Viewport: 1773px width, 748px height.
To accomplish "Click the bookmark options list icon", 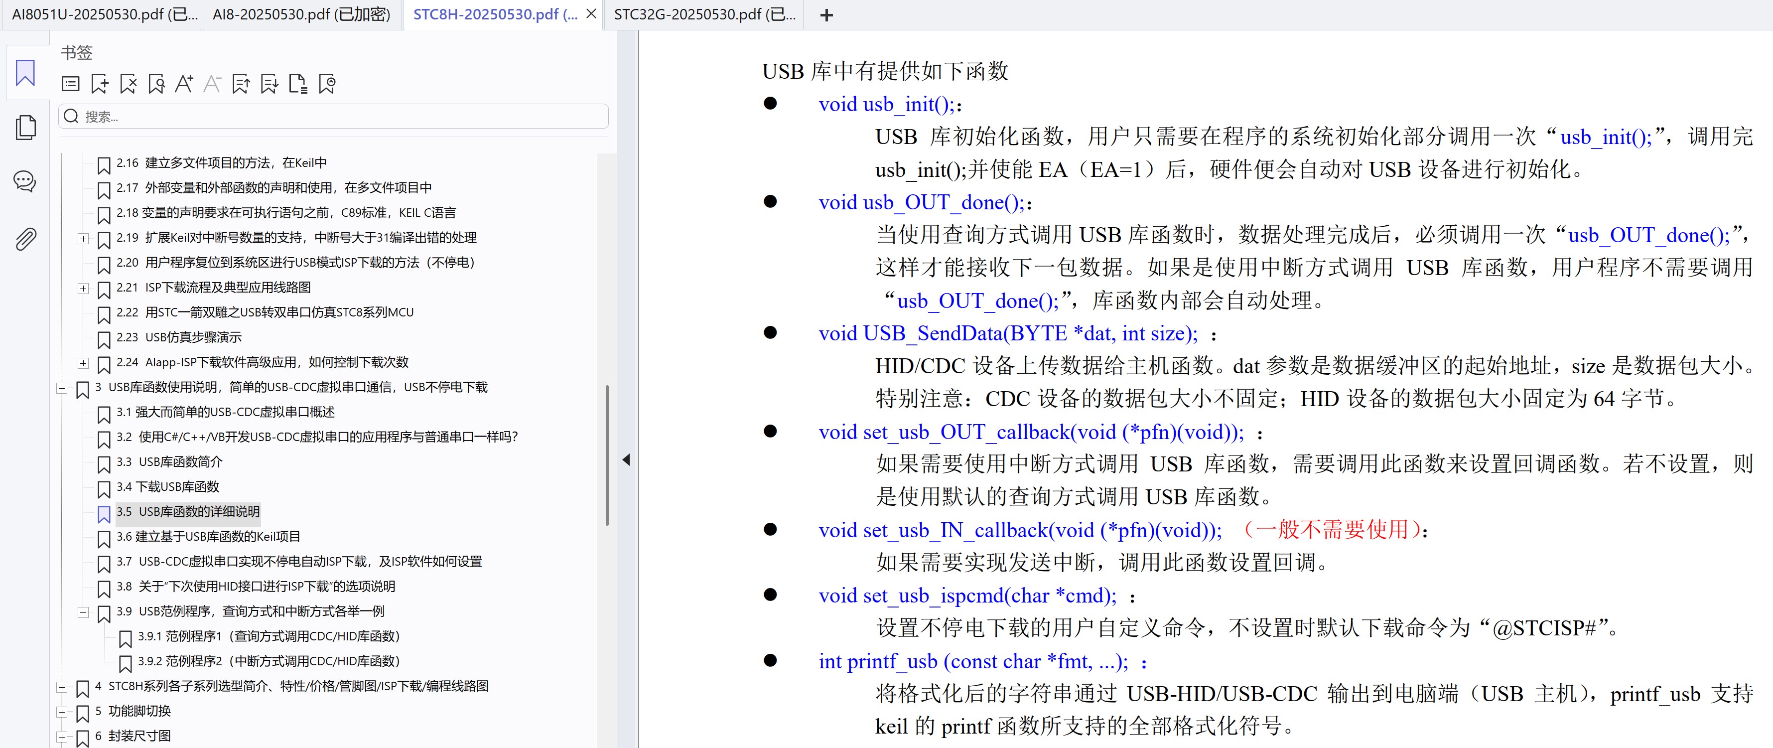I will pos(71,84).
